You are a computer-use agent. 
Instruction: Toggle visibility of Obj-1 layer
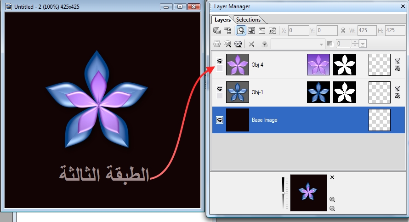coord(220,88)
